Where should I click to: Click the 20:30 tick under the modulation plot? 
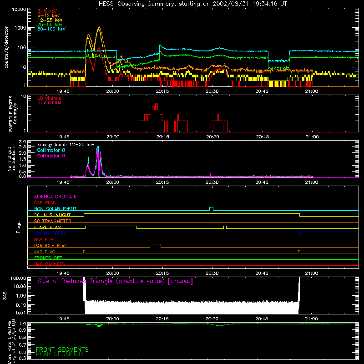(212, 182)
